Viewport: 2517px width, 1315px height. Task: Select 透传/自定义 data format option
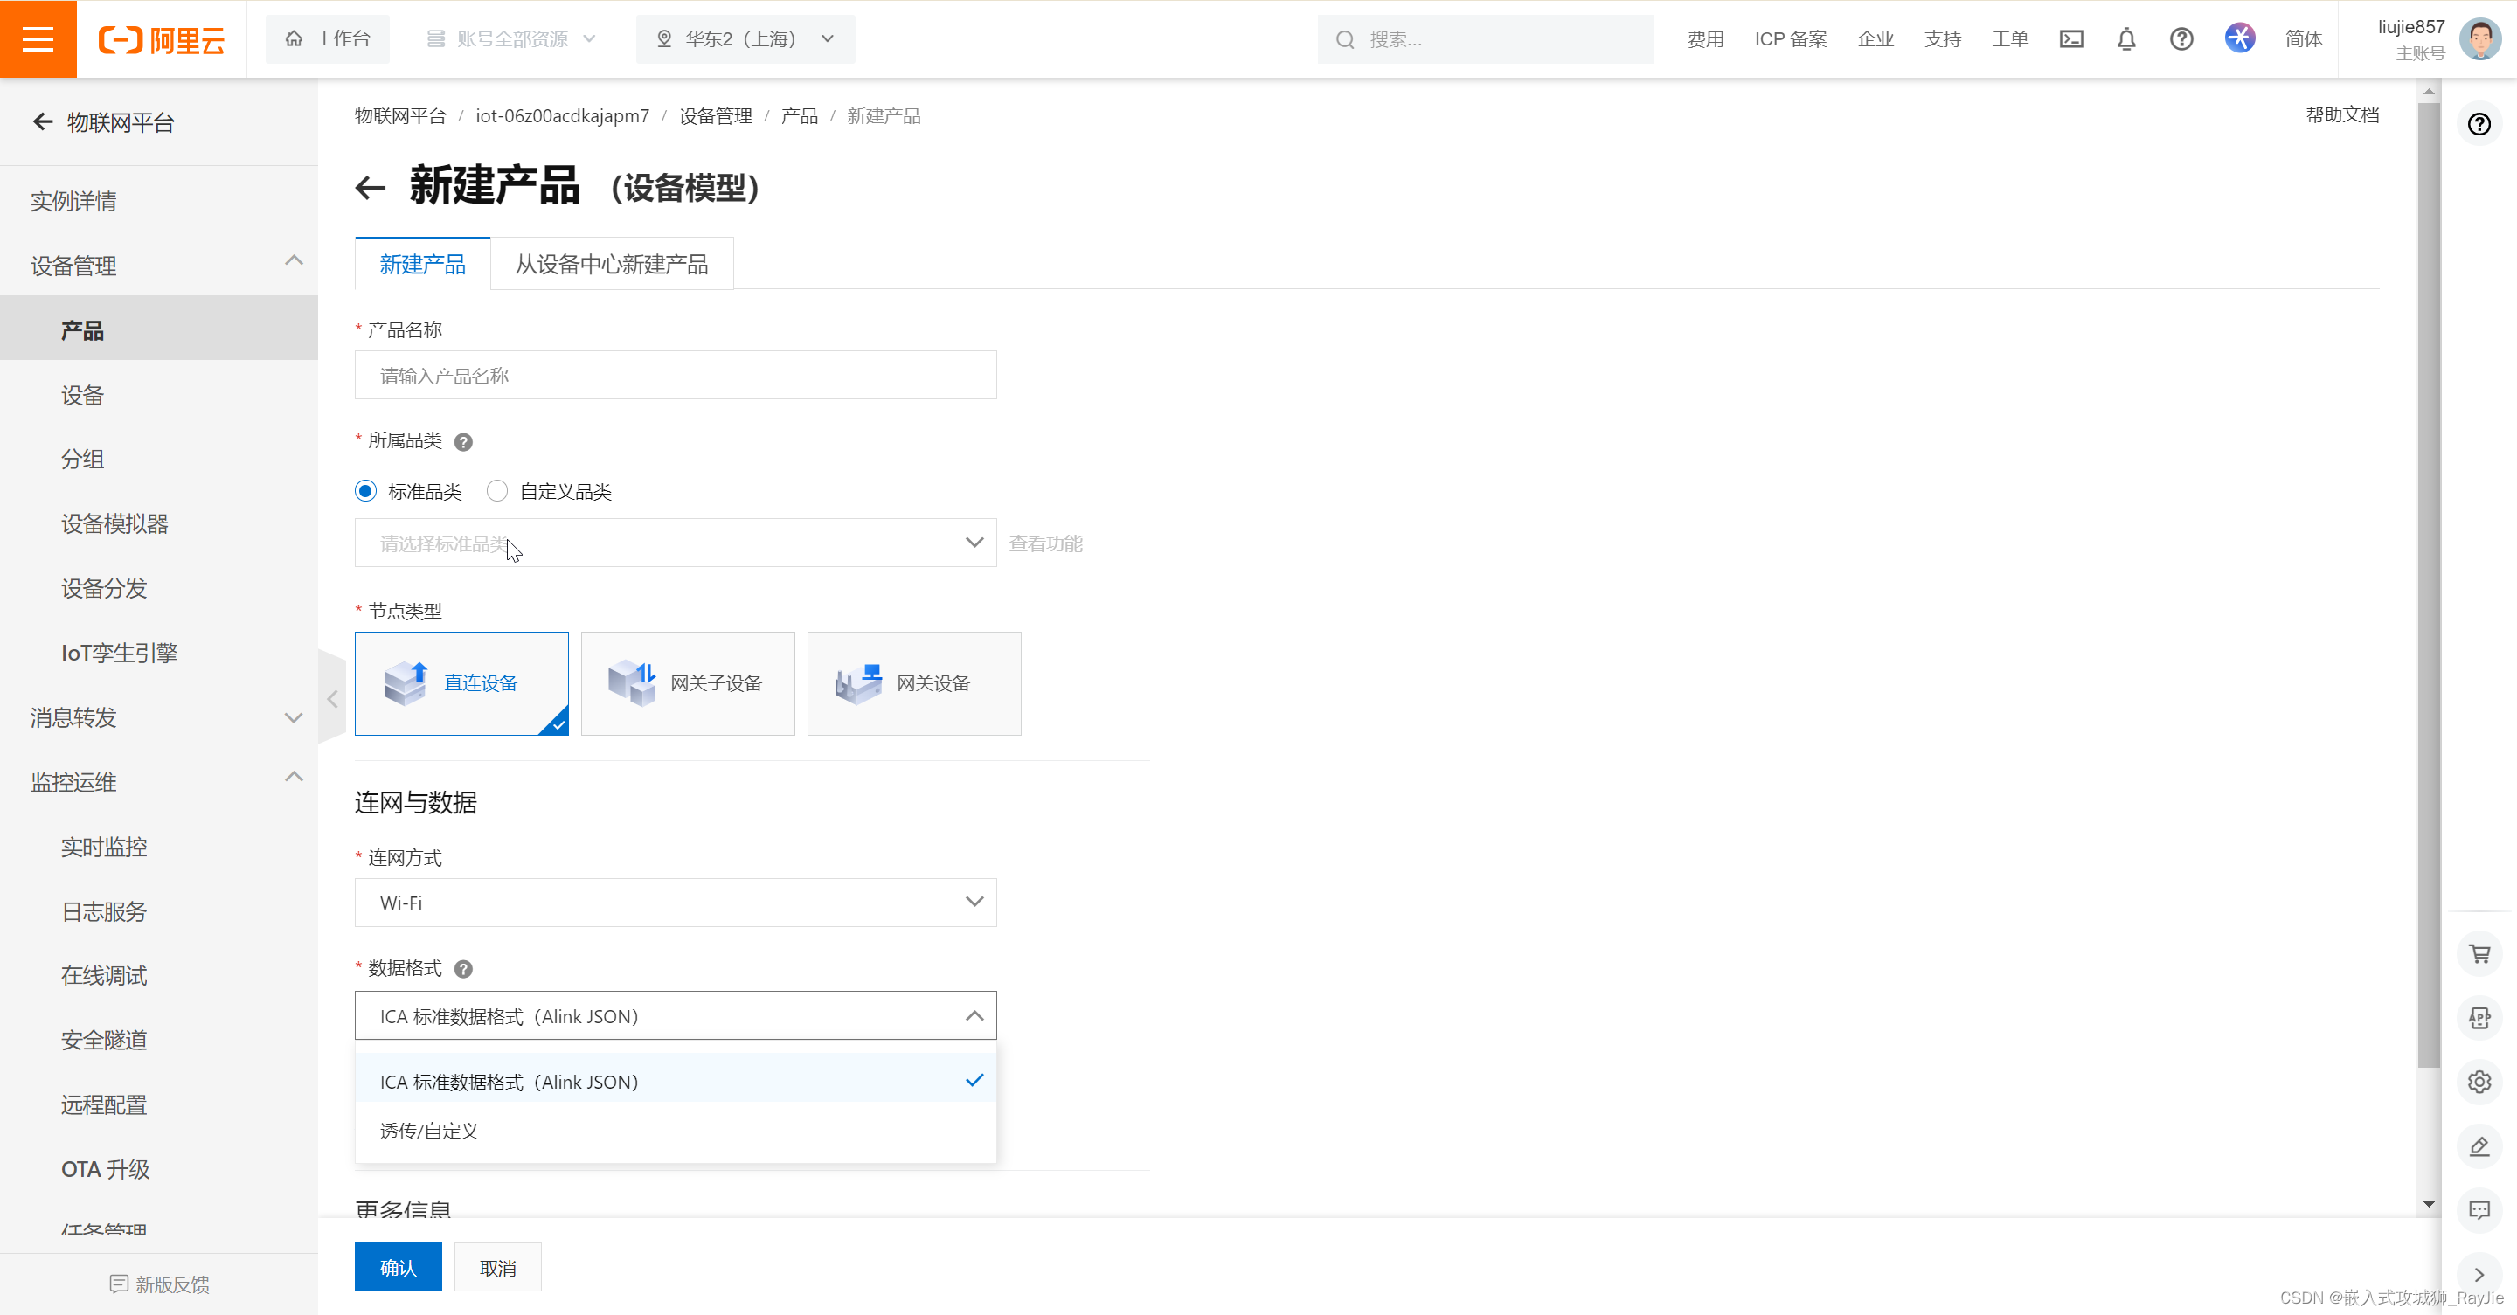(430, 1131)
